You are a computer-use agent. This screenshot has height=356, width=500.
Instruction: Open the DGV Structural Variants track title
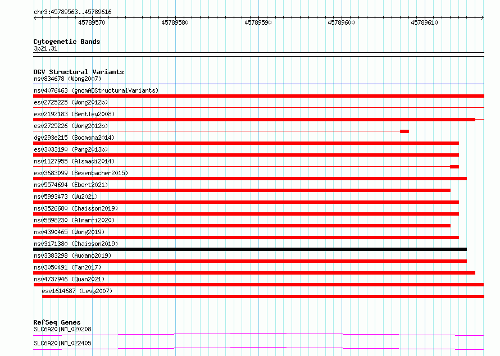[79, 72]
